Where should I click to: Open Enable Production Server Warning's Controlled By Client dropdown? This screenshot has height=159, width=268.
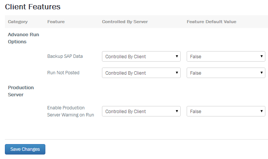pyautogui.click(x=141, y=111)
